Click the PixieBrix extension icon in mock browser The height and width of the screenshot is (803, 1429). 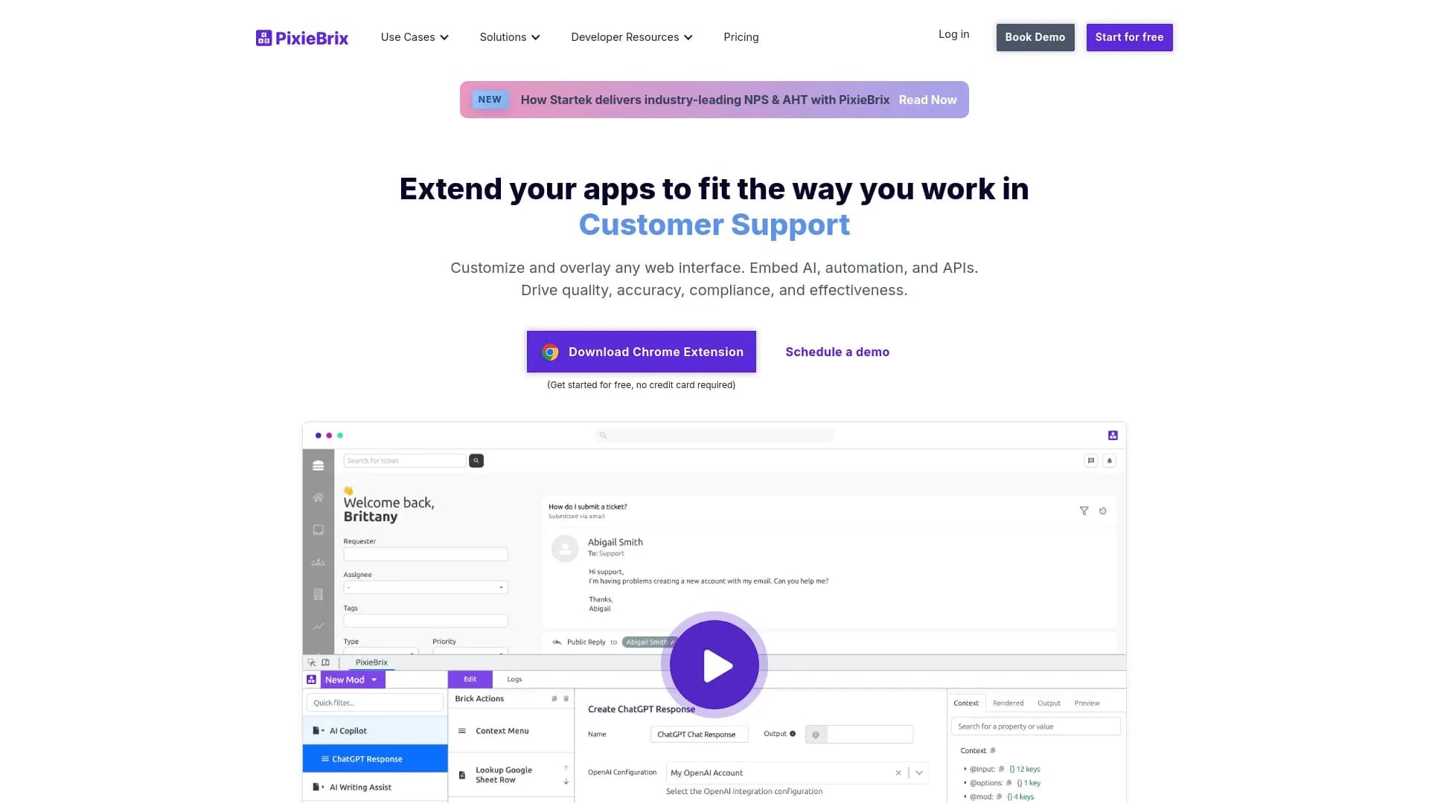(1113, 436)
